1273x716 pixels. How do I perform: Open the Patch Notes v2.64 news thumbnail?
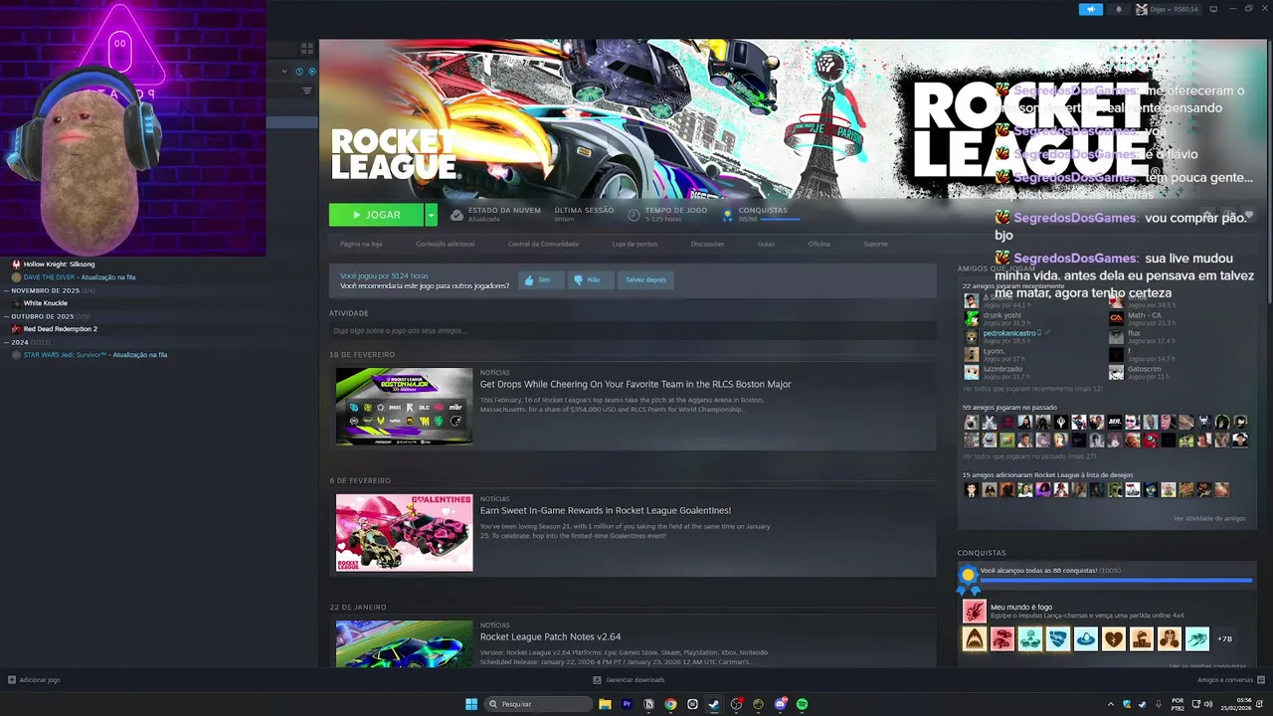pyautogui.click(x=404, y=644)
